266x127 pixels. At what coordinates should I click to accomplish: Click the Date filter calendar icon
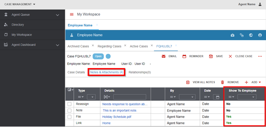click(x=217, y=97)
